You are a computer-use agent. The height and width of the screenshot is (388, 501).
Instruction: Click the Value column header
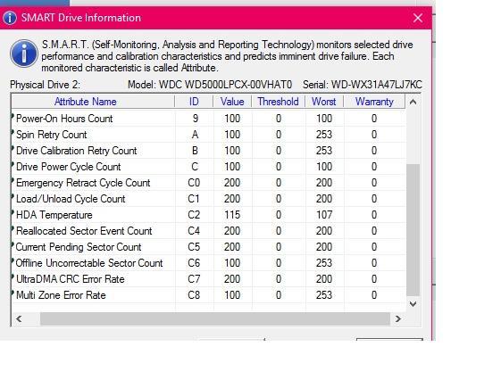coord(232,102)
